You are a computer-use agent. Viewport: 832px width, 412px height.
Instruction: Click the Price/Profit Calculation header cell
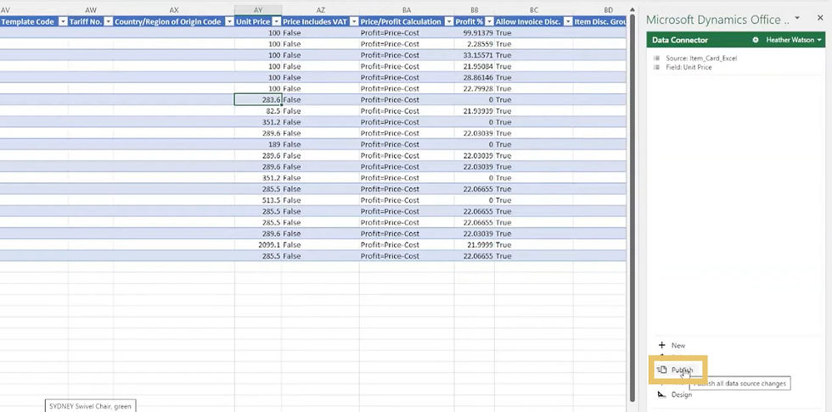coord(407,22)
